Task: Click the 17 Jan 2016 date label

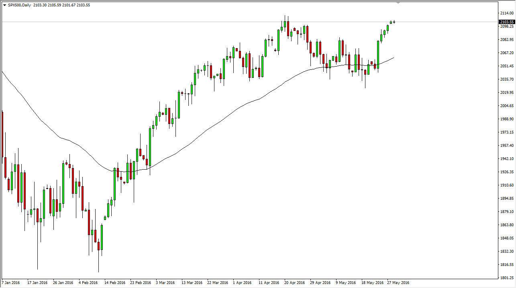Action: click(37, 283)
